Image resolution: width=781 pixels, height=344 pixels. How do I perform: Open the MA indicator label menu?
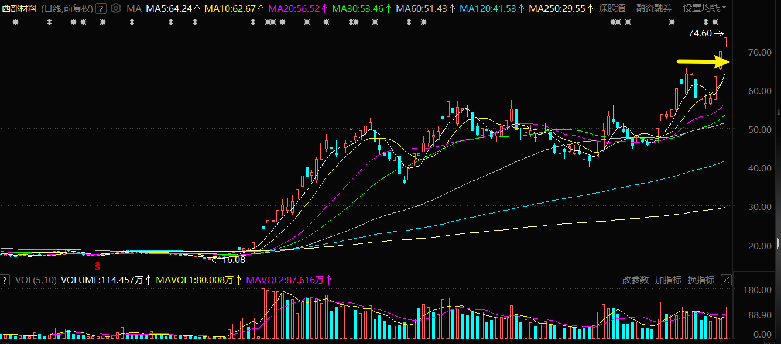[134, 8]
